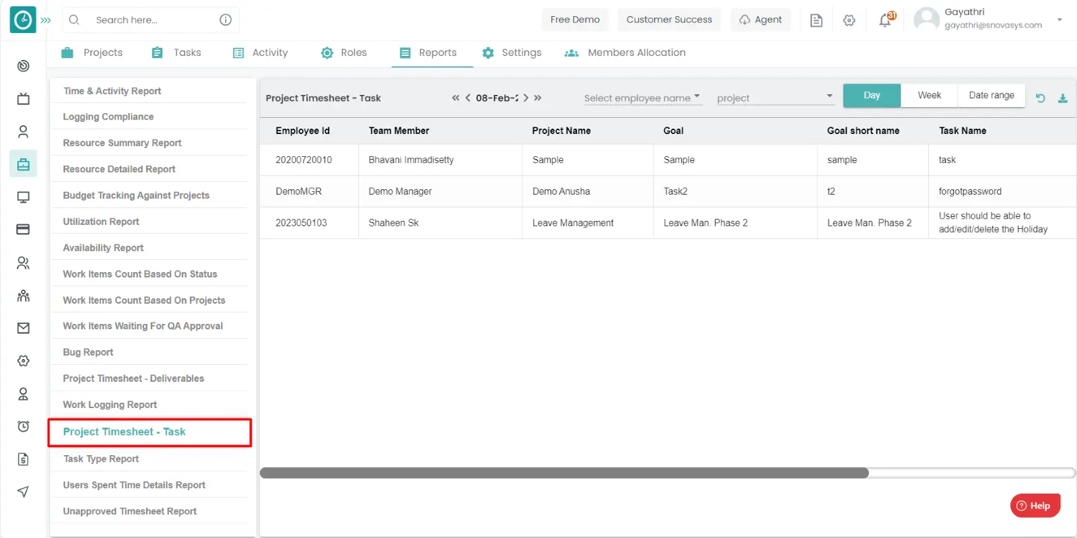Open the Projects tab

pyautogui.click(x=92, y=53)
